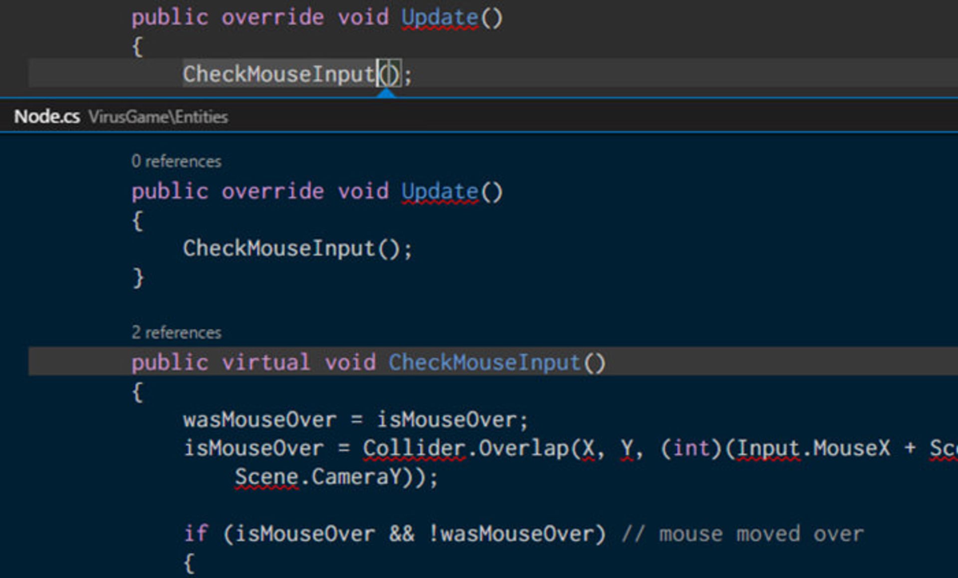Click Update method name inside peek window
The height and width of the screenshot is (578, 958).
440,192
